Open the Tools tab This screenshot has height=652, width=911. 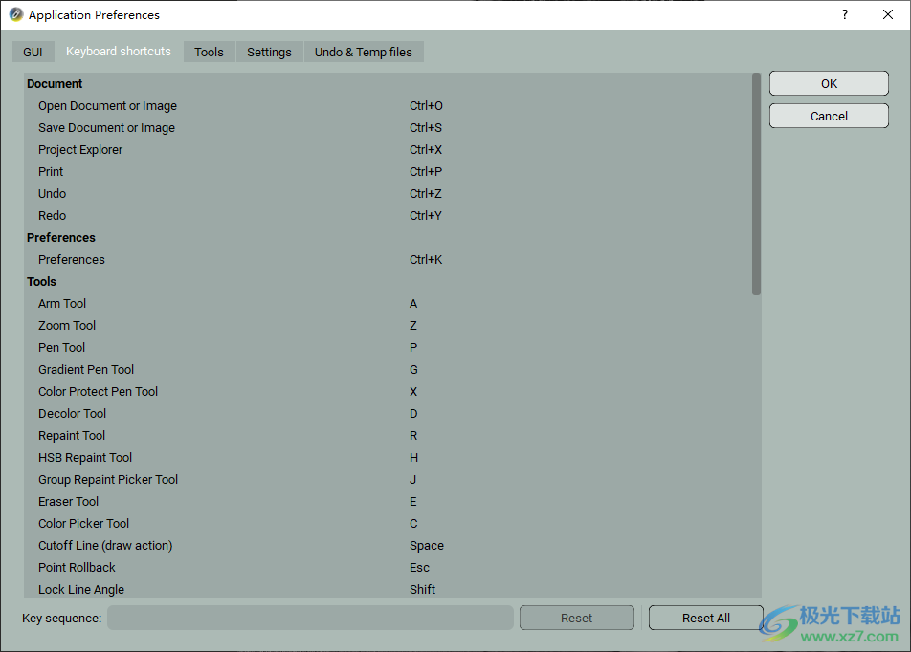(x=209, y=52)
